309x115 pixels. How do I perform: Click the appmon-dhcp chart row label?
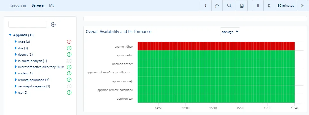click(x=124, y=47)
